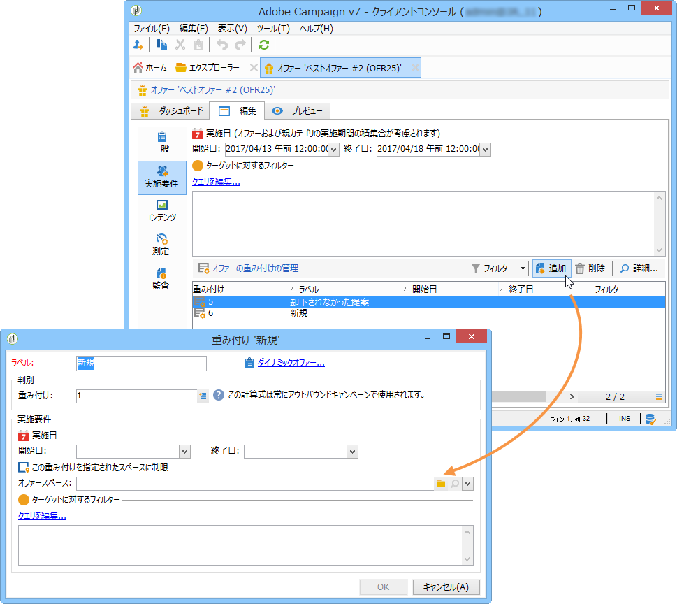This screenshot has height=604, width=691.
Task: Sort by the 重み付け column header
Action: pos(240,289)
